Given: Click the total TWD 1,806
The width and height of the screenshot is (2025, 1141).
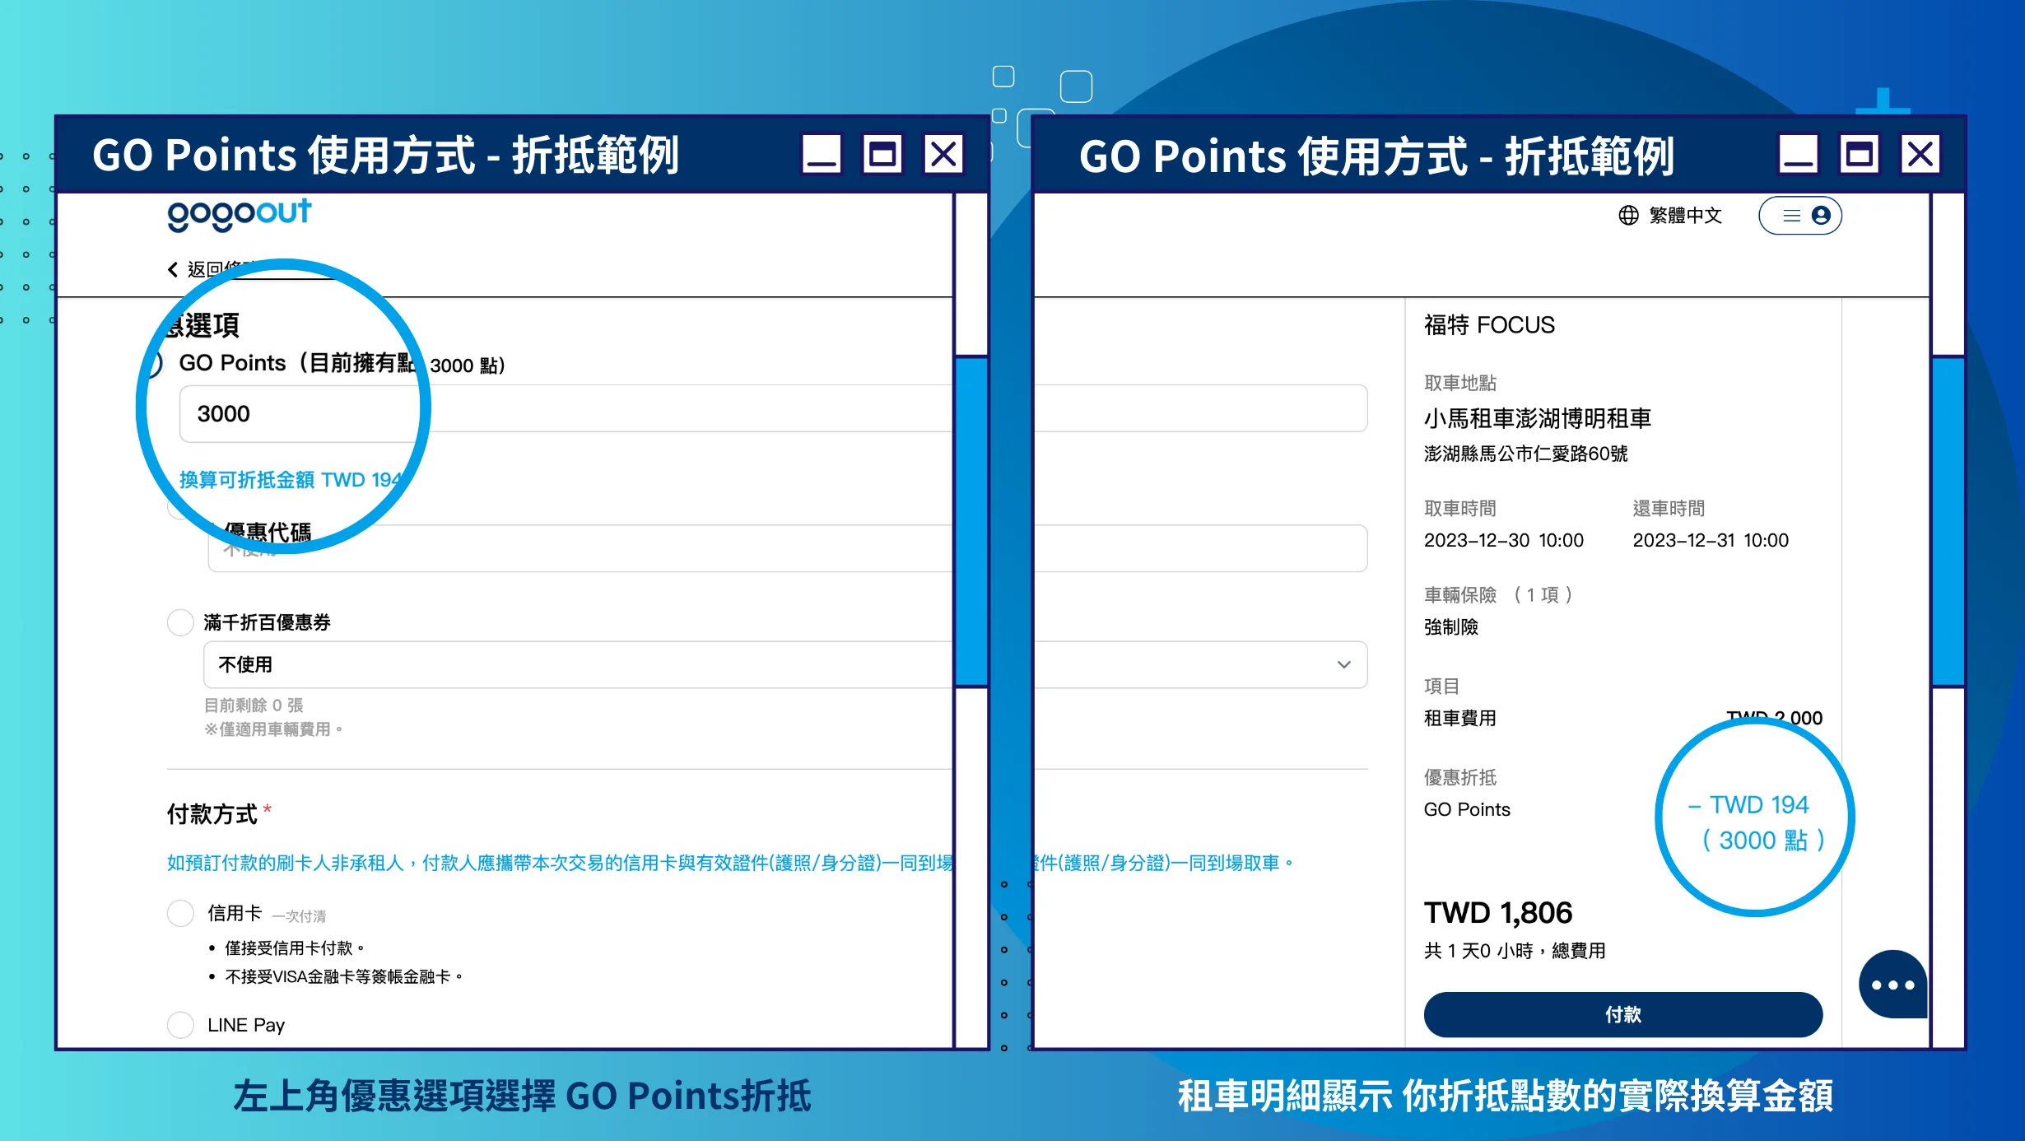Looking at the screenshot, I should 1498,913.
